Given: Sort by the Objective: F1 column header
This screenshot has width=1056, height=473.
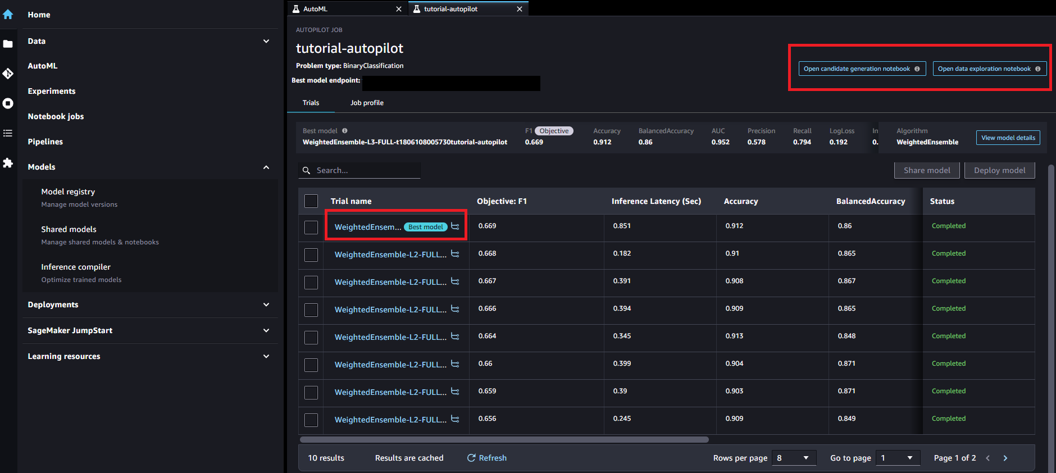Looking at the screenshot, I should click(x=502, y=201).
